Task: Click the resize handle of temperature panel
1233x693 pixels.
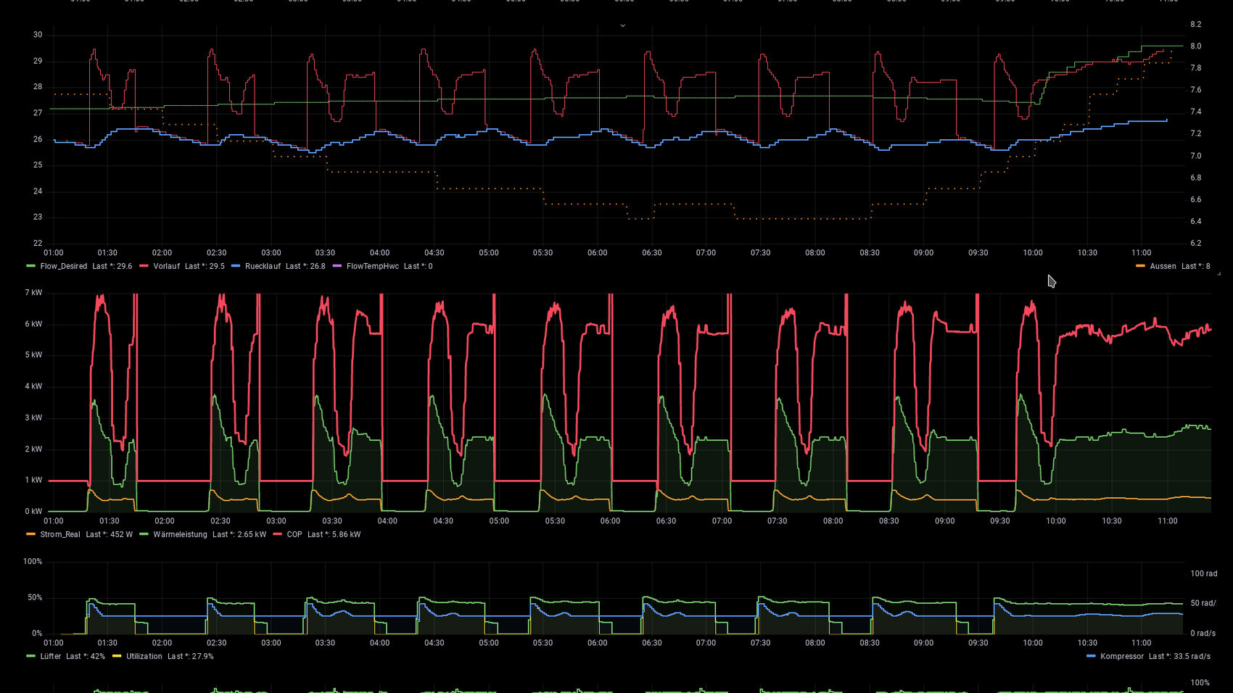Action: pyautogui.click(x=1218, y=273)
